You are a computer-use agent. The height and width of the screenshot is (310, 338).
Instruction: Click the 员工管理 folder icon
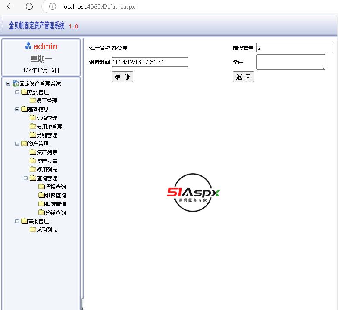pos(33,101)
